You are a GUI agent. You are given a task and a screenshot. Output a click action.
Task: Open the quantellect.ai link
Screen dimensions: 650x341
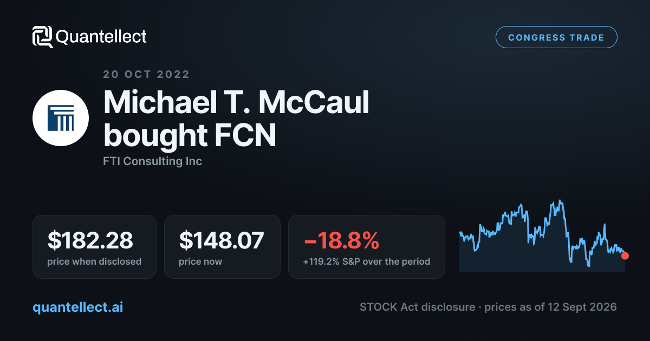coord(78,307)
